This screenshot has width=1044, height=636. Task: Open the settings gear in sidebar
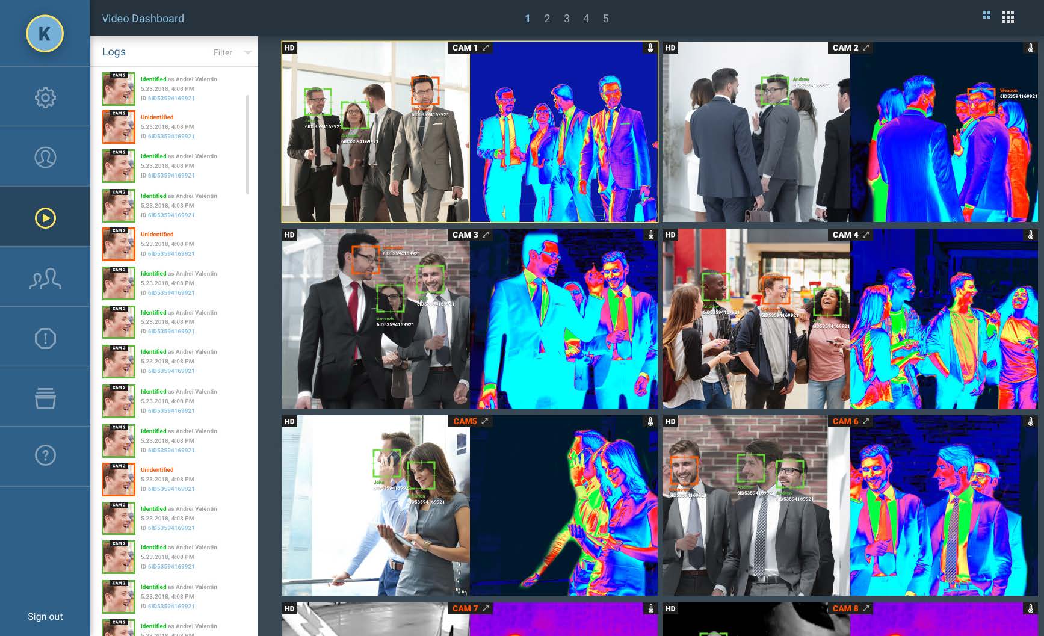point(45,97)
